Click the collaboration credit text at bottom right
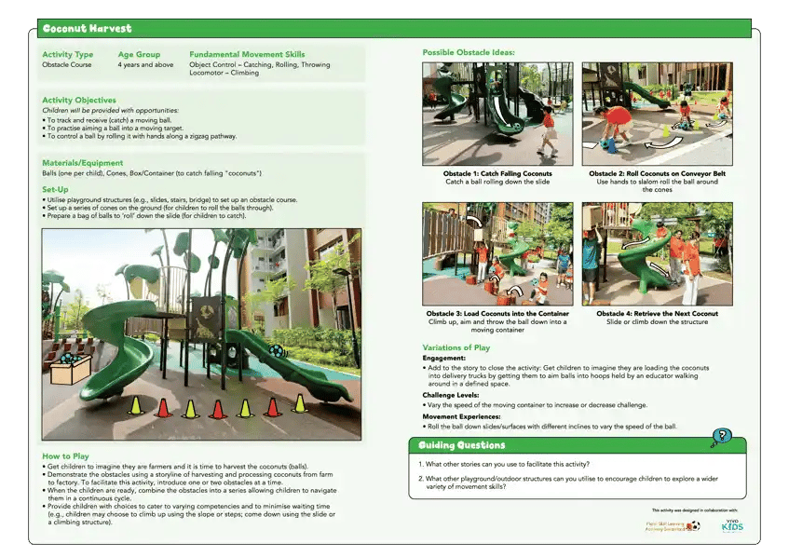 (x=694, y=509)
